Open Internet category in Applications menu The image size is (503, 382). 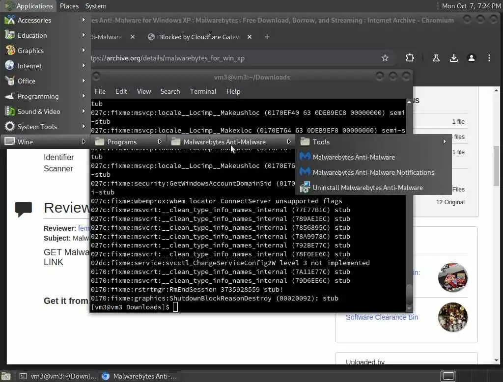coord(45,66)
